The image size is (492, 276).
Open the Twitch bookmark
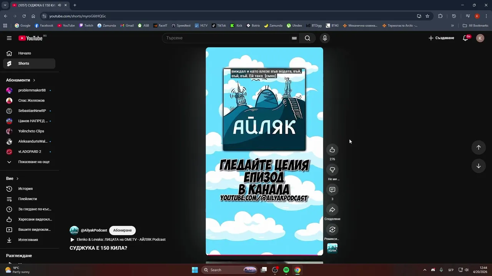click(86, 26)
